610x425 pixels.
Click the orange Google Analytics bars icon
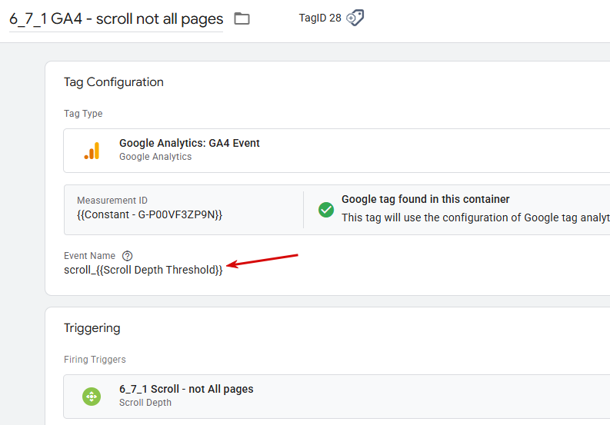click(x=92, y=150)
